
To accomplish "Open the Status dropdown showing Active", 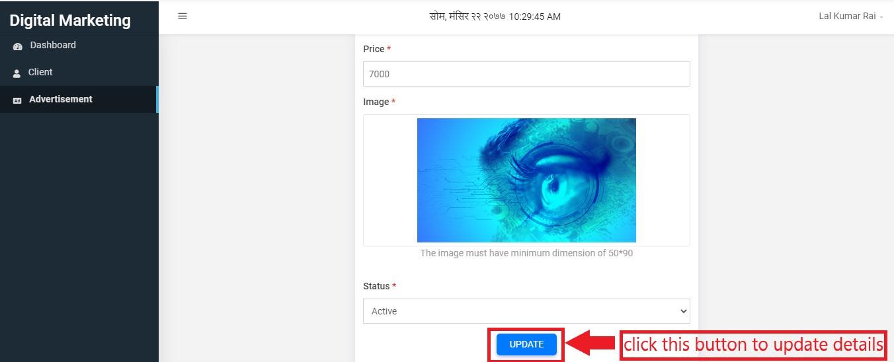I will [526, 311].
